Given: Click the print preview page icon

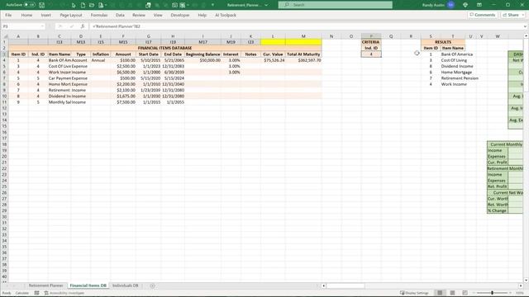Looking at the screenshot, I should click(x=101, y=5).
